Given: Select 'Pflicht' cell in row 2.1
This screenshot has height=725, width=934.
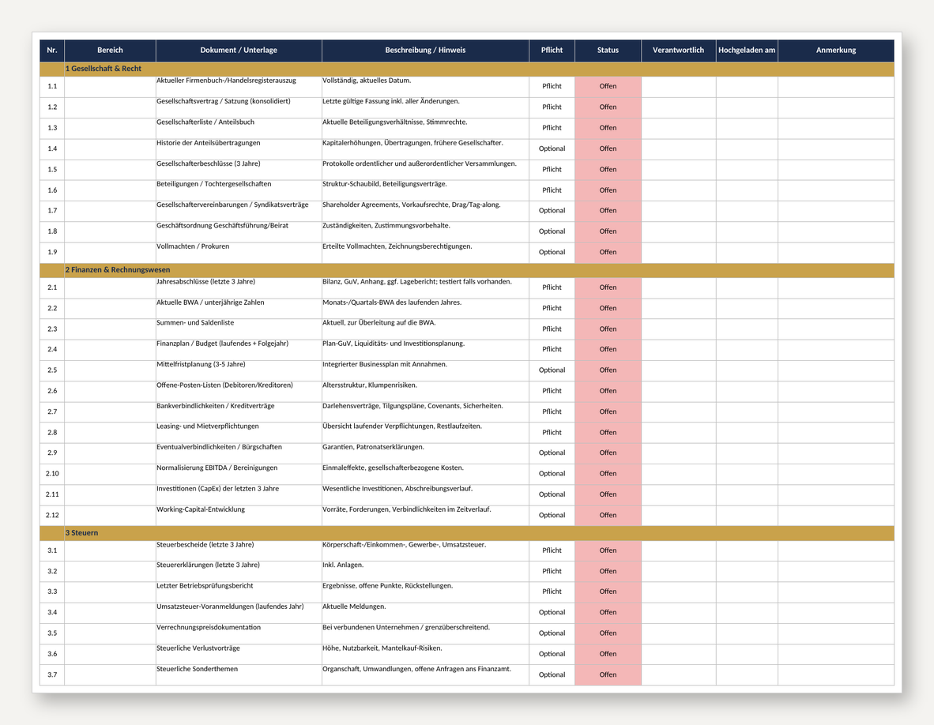Looking at the screenshot, I should tap(552, 288).
